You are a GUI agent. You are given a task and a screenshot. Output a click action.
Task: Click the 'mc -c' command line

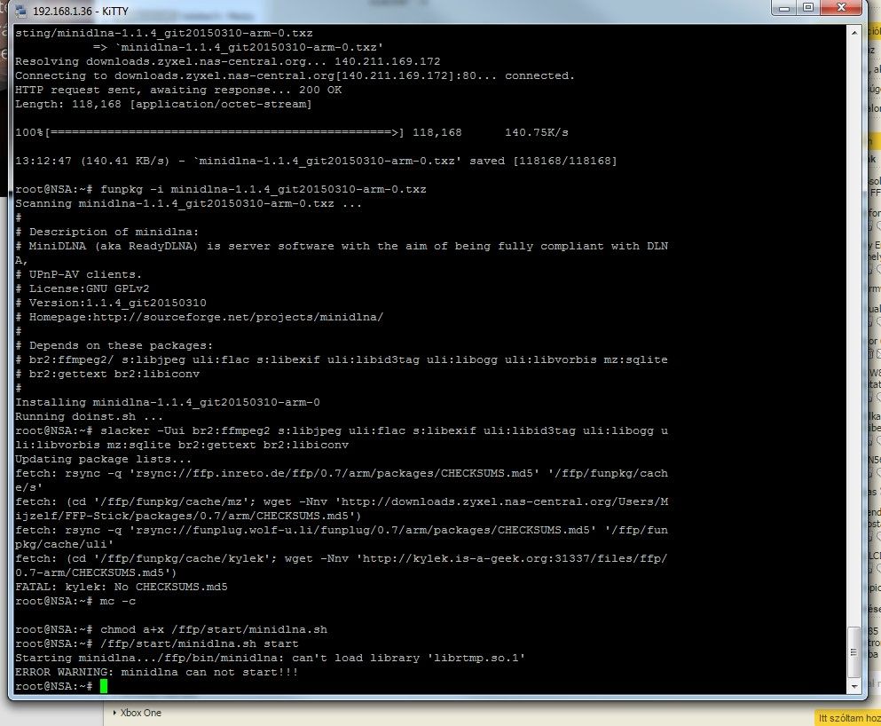point(75,601)
